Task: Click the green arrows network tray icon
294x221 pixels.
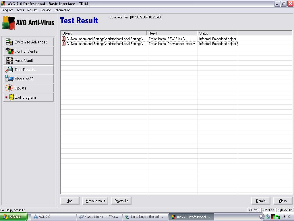Action: (x=278, y=217)
